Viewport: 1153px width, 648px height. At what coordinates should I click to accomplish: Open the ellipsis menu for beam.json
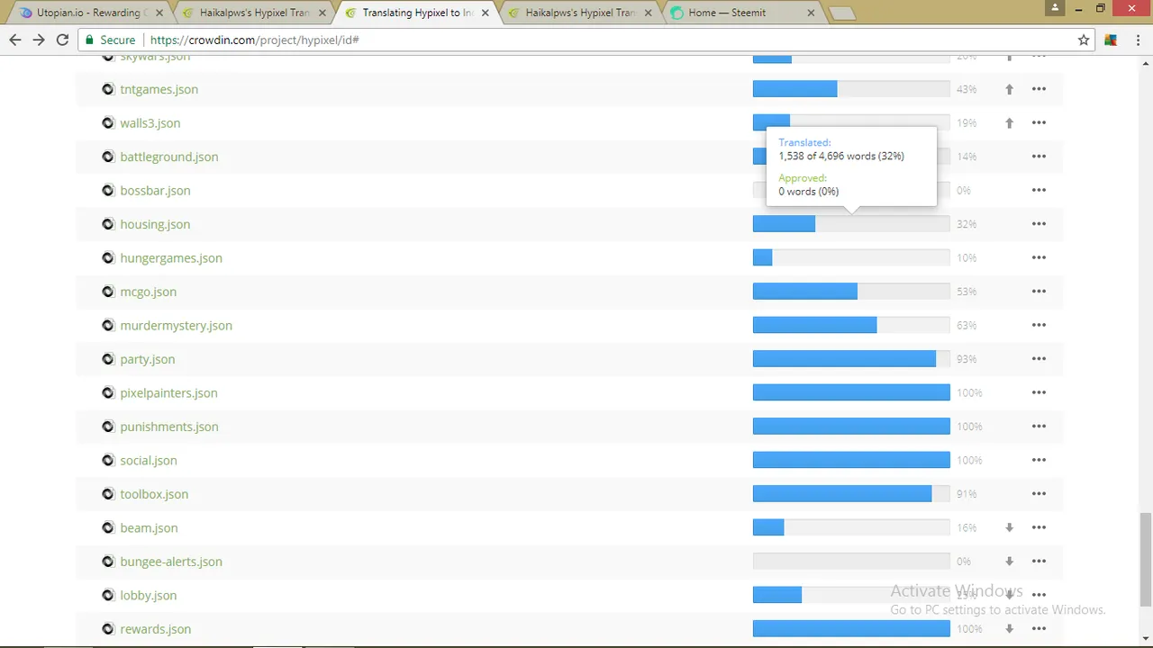point(1039,527)
